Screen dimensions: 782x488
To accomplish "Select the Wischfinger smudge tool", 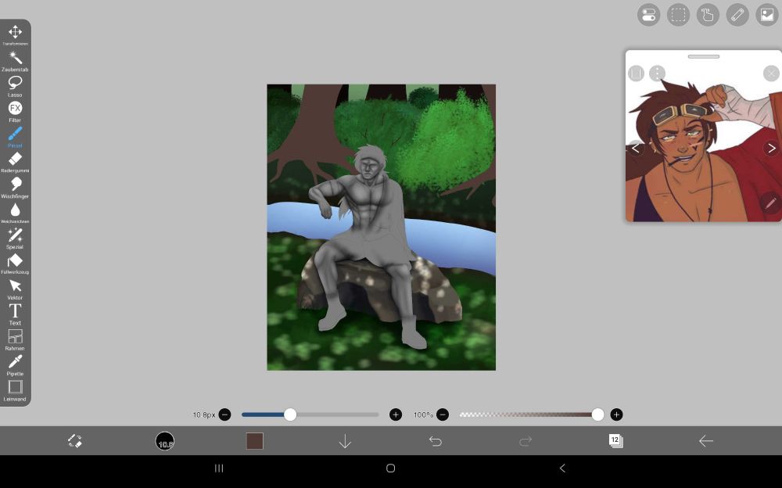I will pyautogui.click(x=15, y=185).
